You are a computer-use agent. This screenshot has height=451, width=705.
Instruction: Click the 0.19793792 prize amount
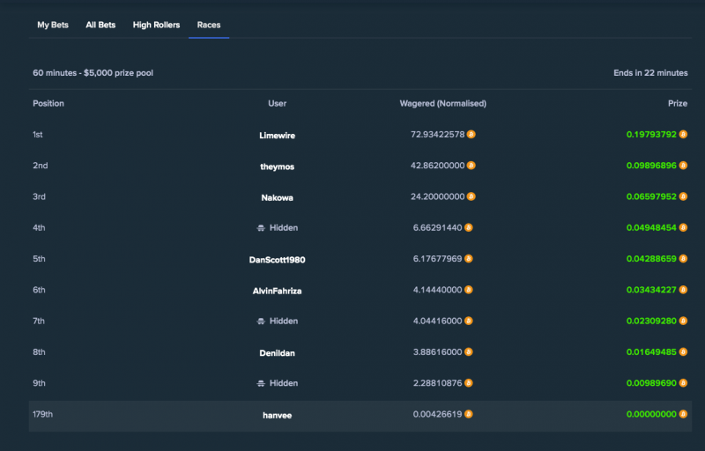click(x=651, y=134)
